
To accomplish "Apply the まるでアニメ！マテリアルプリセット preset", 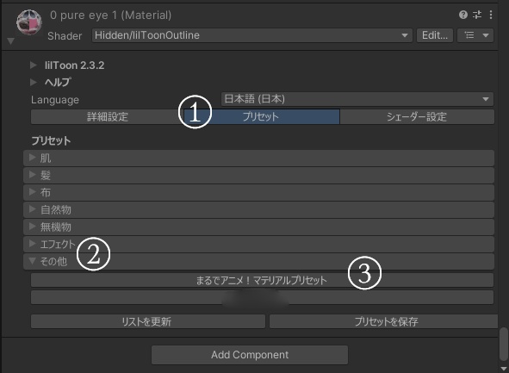I will (262, 280).
